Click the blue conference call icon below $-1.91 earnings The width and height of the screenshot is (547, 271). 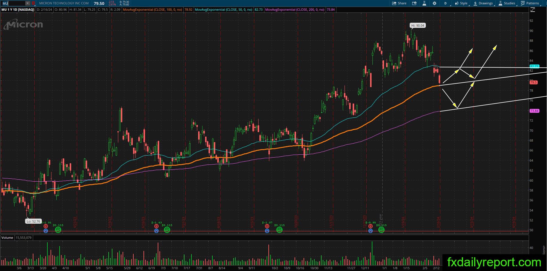(x=46, y=231)
